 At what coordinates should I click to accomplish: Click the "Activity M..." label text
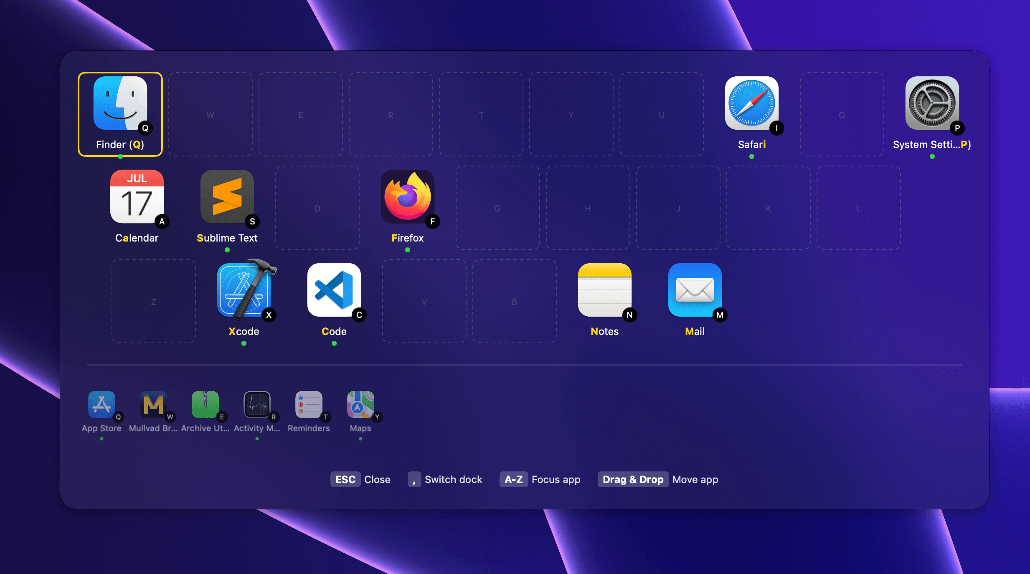click(257, 428)
